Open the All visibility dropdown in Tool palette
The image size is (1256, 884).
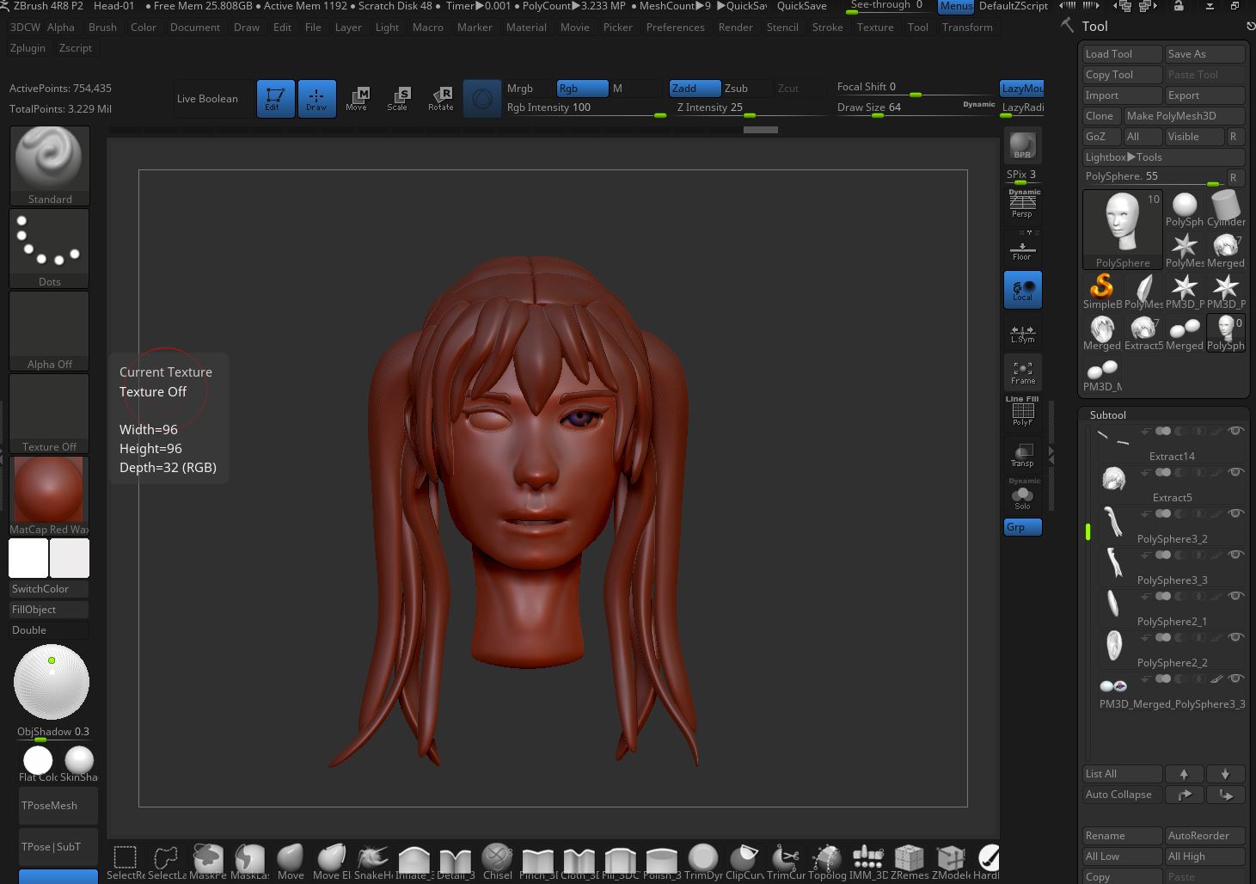[x=1143, y=136]
